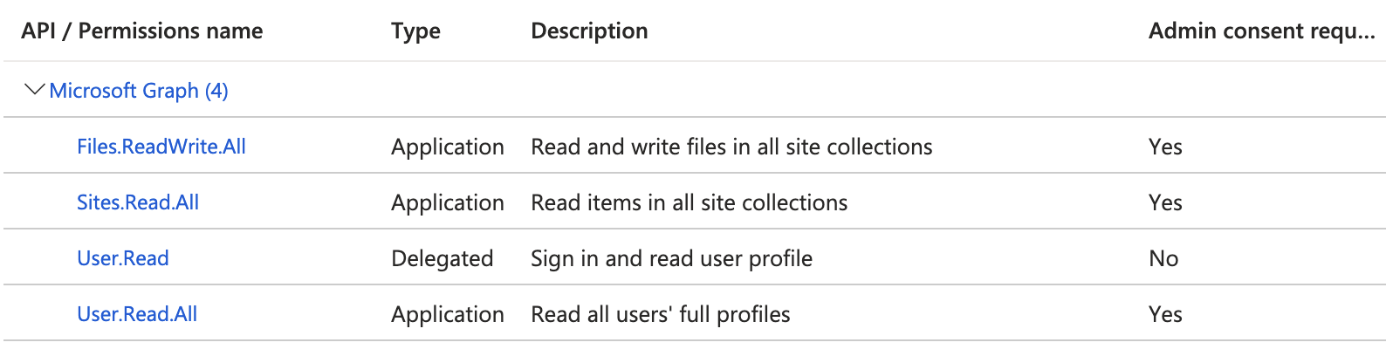Click the Description column header

tap(589, 31)
